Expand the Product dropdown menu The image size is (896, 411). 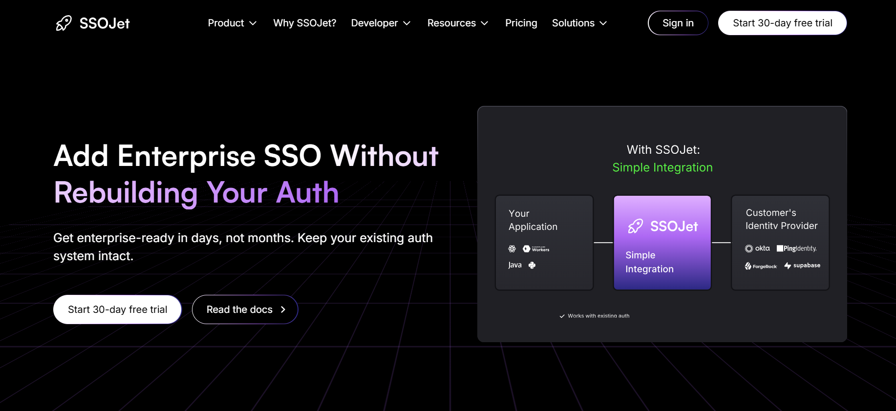[232, 23]
